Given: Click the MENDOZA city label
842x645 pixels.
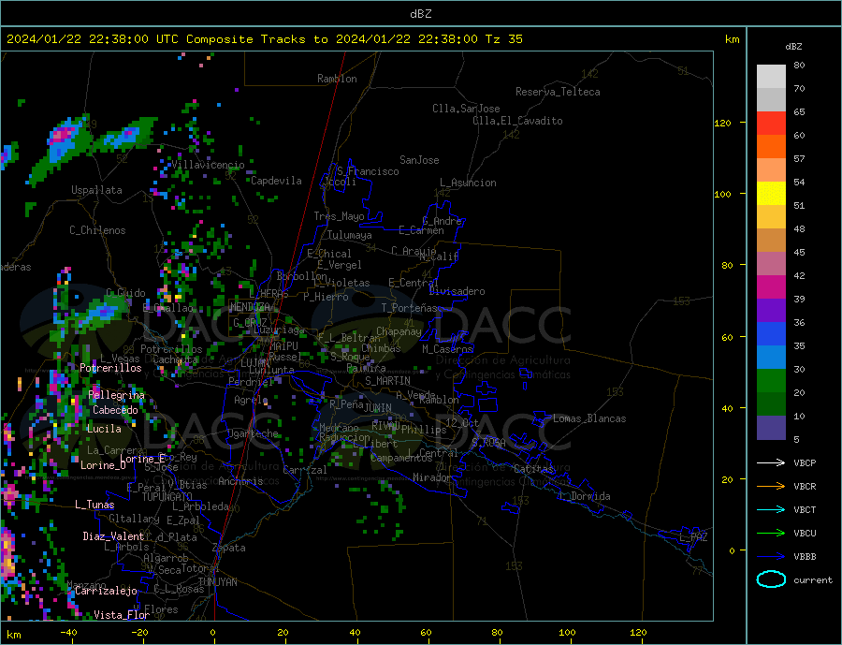Looking at the screenshot, I should 250,307.
